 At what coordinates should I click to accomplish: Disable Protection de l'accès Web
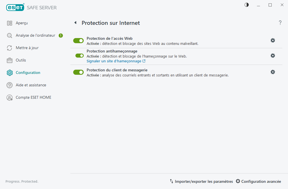78,40
